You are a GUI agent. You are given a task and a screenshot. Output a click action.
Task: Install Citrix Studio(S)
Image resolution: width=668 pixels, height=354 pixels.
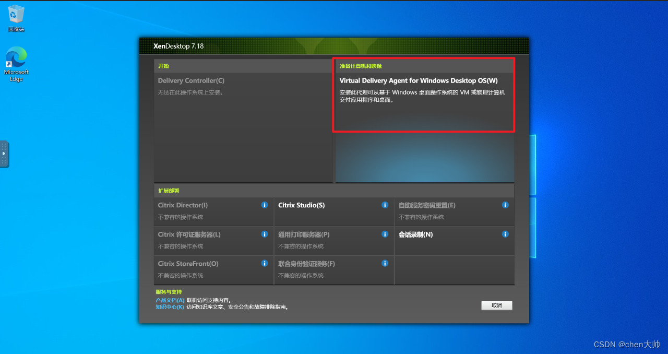point(301,205)
